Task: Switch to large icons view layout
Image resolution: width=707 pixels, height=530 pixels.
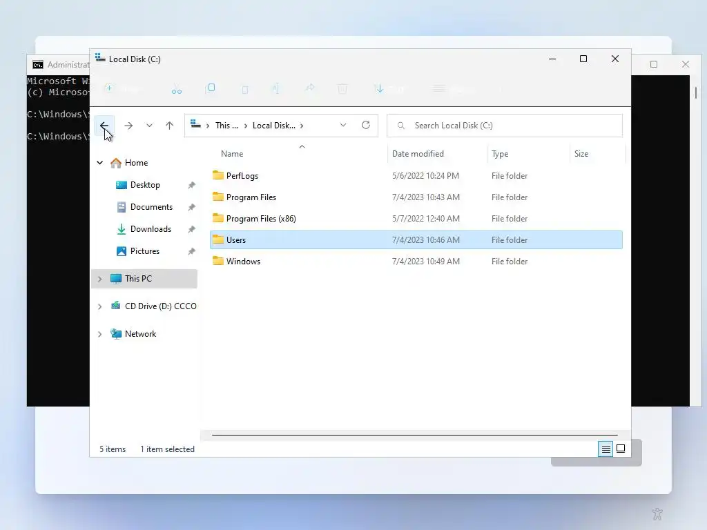Action: (x=621, y=449)
